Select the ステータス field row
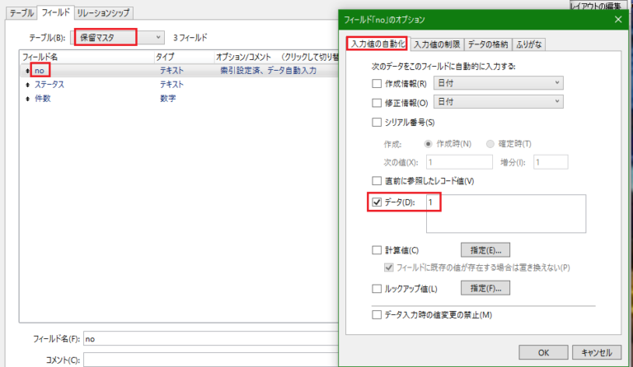The width and height of the screenshot is (633, 367). click(x=179, y=85)
